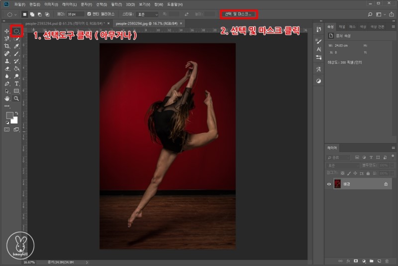Select the Move tool
The height and width of the screenshot is (266, 398).
(7, 31)
